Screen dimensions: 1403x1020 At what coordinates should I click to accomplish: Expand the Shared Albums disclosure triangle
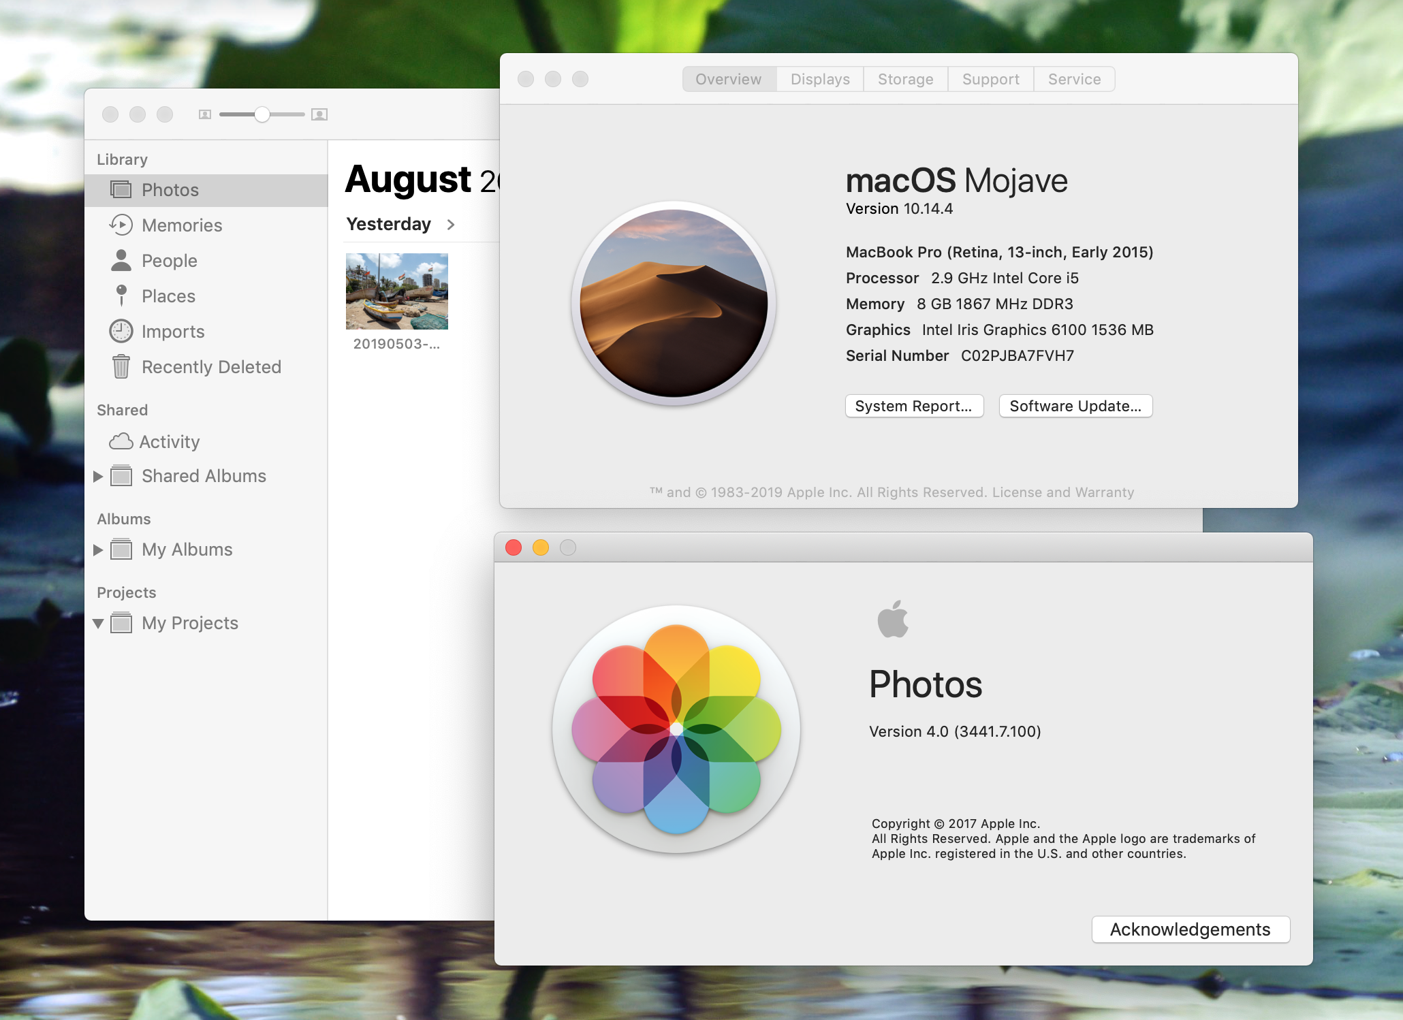98,476
